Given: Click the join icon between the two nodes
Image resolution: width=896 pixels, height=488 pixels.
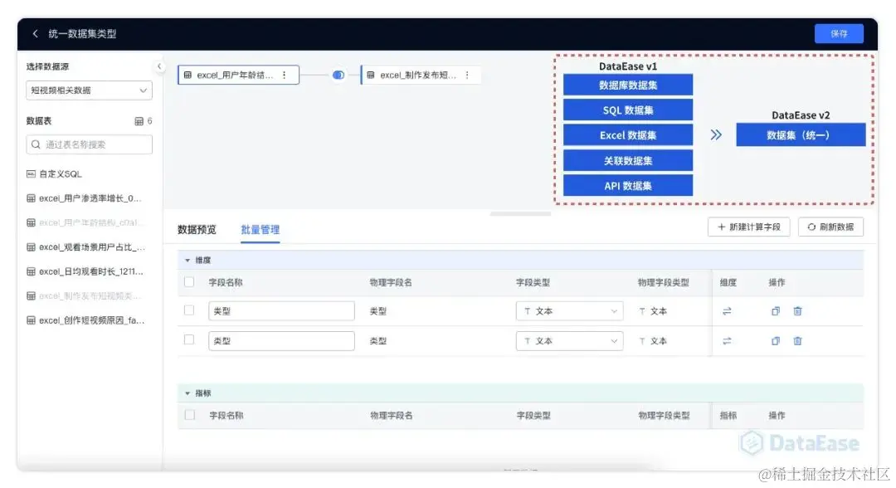Looking at the screenshot, I should 338,75.
